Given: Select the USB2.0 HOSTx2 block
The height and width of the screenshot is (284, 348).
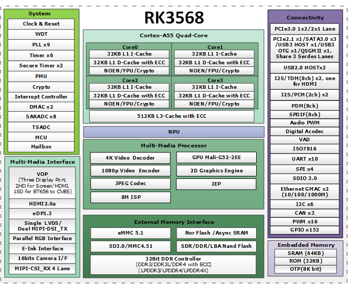Looking at the screenshot, I should [305, 68].
